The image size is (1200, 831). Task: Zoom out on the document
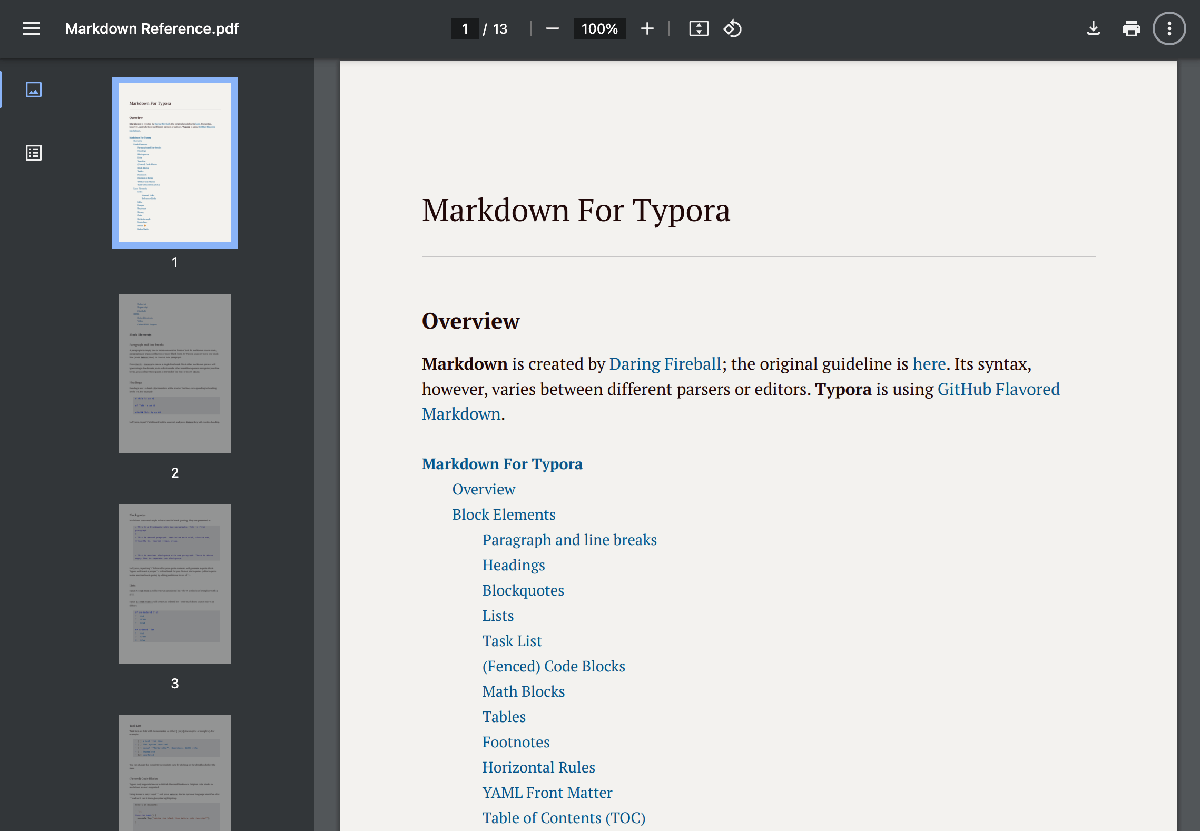552,28
